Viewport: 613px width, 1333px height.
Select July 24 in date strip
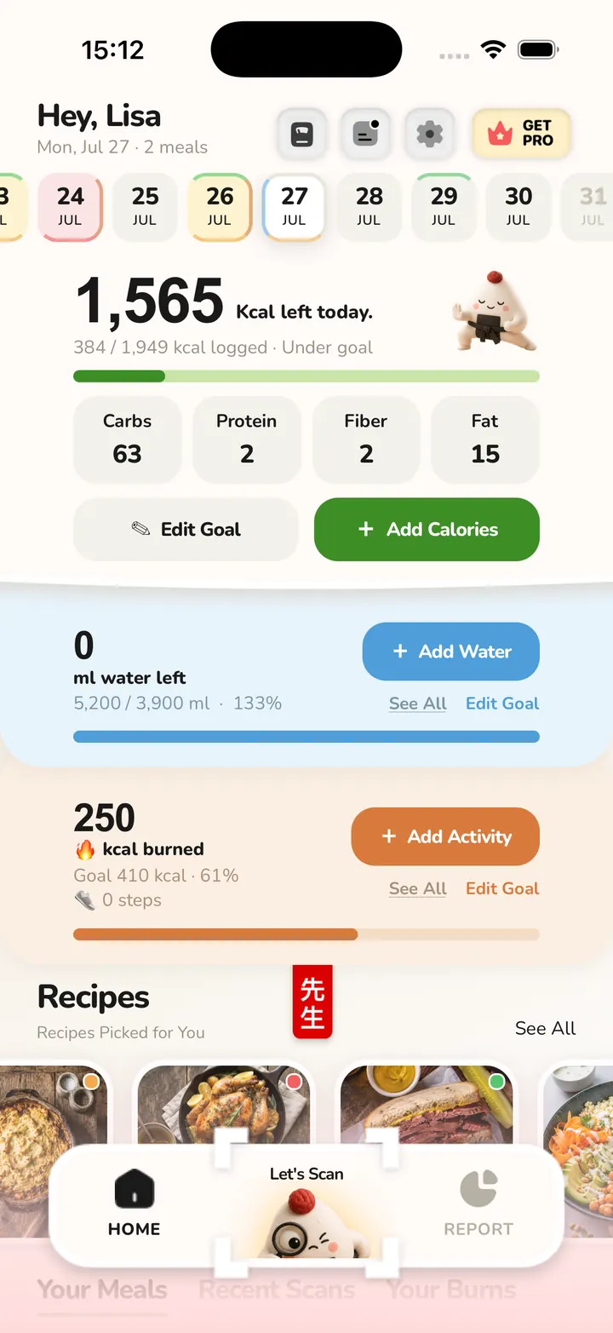(x=71, y=207)
